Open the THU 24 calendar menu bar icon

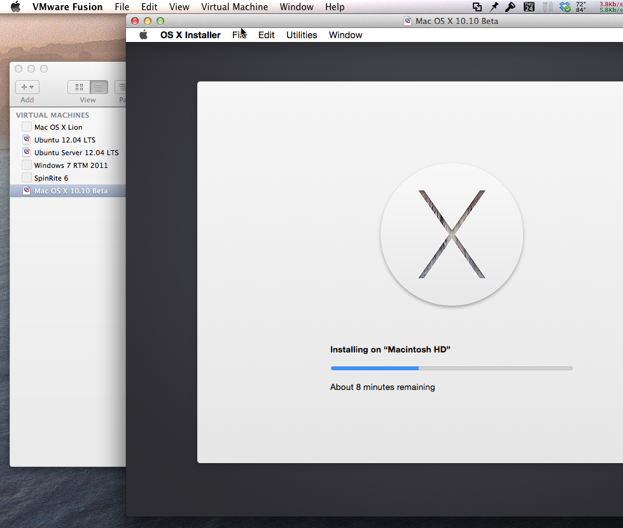tap(529, 7)
